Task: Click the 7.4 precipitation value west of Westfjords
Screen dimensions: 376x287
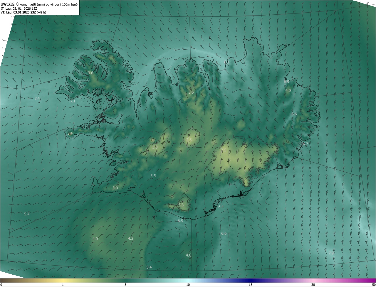Action: (x=37, y=99)
